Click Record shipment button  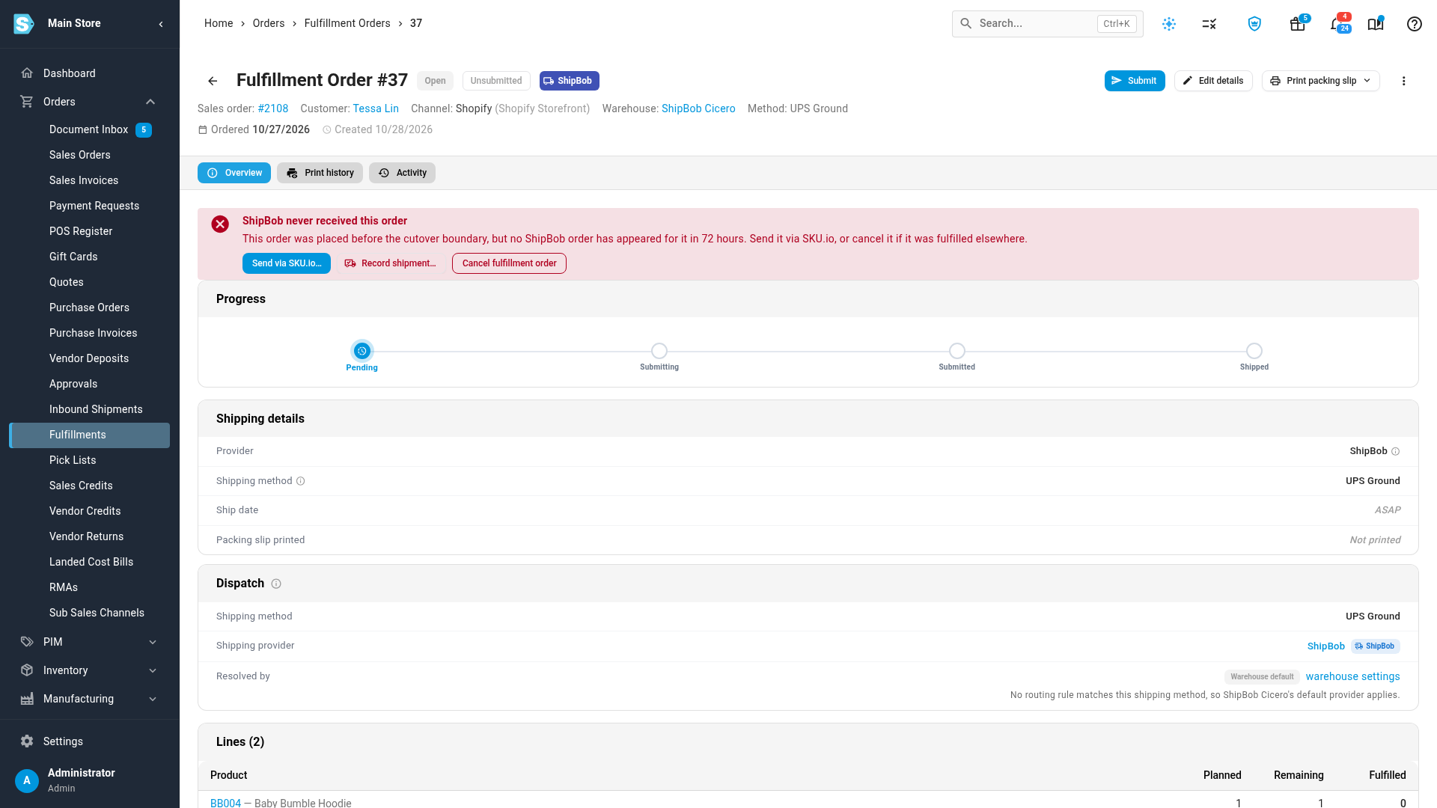click(391, 263)
